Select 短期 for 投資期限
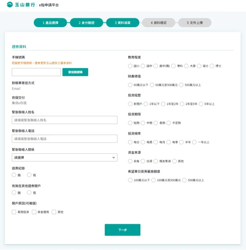This screenshot has height=250, width=246. click(130, 123)
